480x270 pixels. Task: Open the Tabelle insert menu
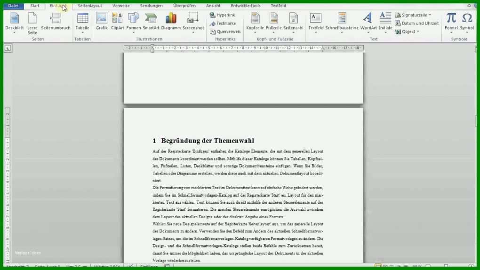point(82,23)
